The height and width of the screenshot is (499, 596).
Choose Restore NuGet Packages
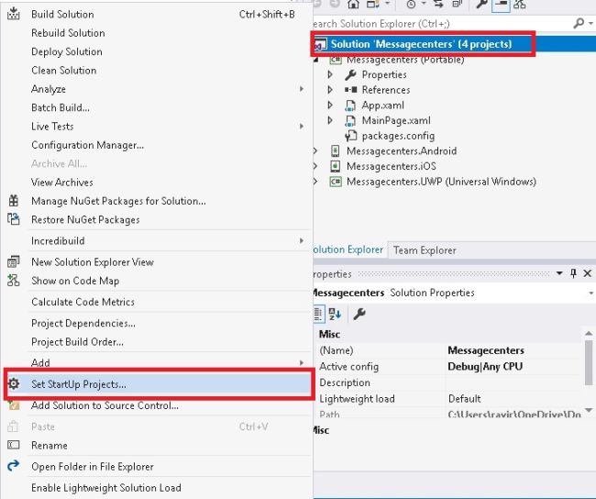156,219
